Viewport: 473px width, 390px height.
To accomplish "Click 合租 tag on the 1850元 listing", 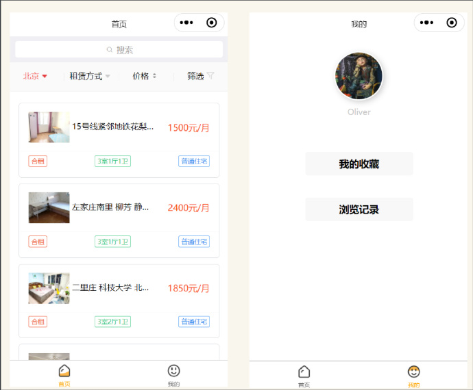I will coord(38,322).
